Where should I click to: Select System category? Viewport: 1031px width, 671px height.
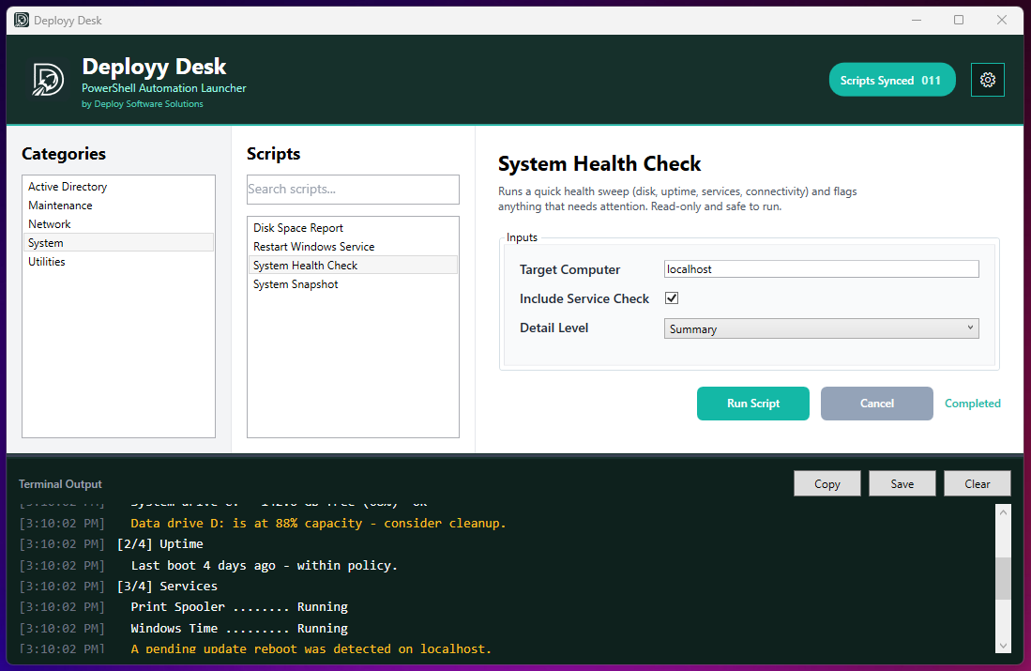[118, 243]
